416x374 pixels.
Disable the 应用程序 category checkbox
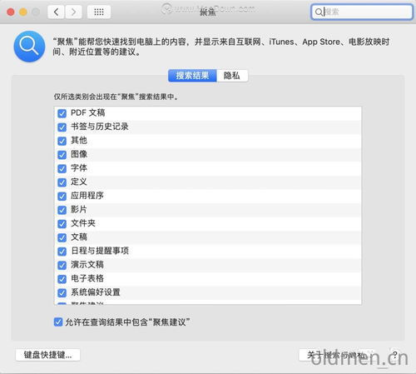[62, 196]
